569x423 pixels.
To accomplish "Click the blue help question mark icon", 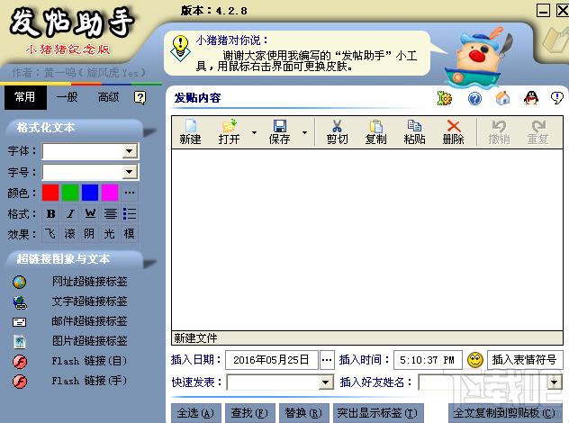I will pyautogui.click(x=474, y=98).
